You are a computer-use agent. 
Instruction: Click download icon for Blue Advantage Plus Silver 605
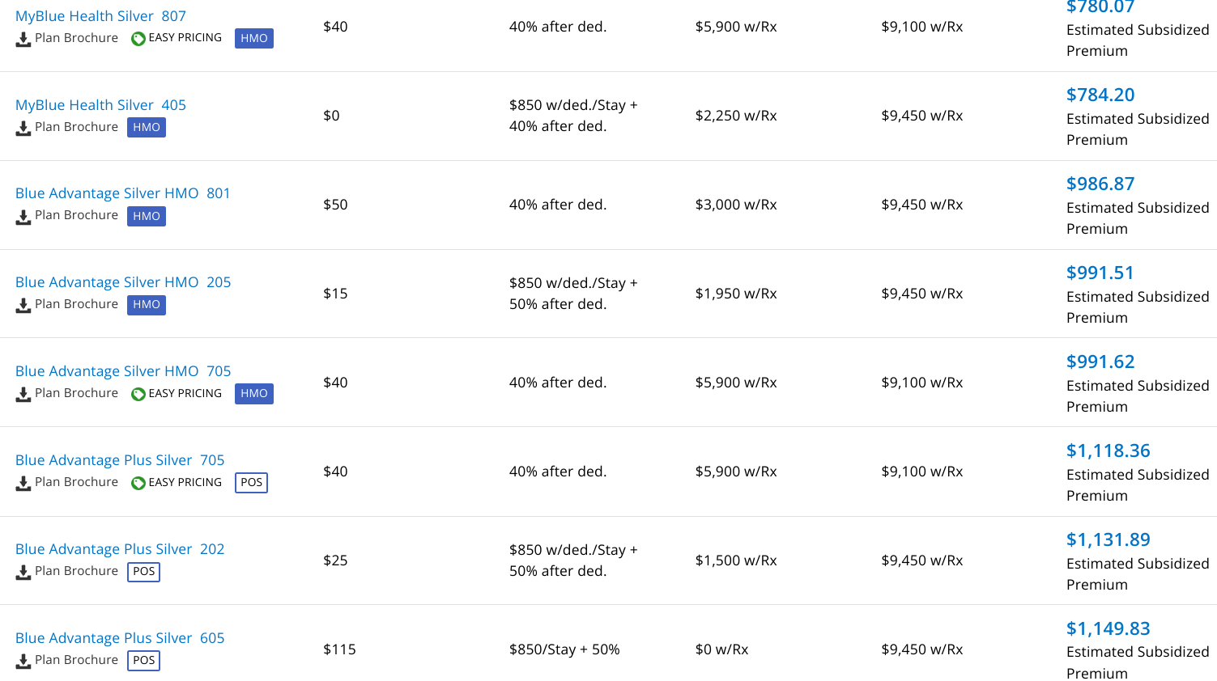tap(23, 661)
